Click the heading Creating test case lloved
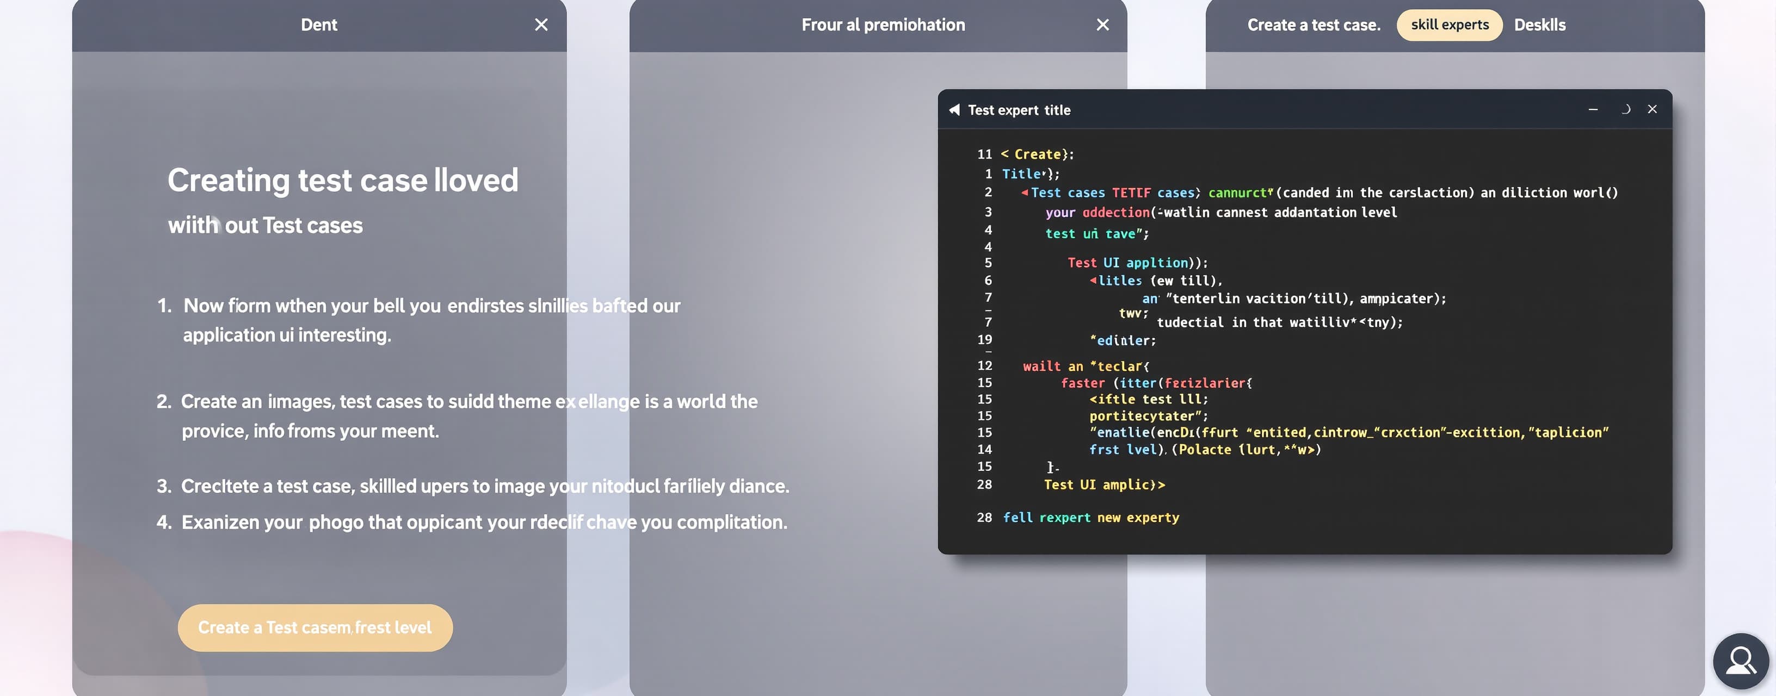Image resolution: width=1776 pixels, height=696 pixels. coord(343,180)
